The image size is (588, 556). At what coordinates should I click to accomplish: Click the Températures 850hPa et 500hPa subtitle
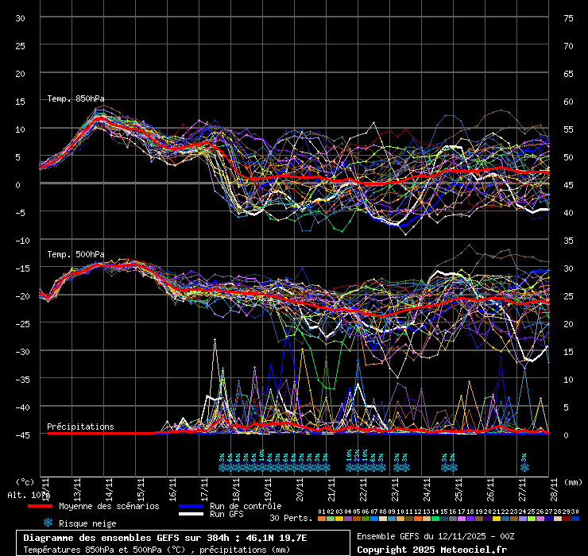[157, 550]
